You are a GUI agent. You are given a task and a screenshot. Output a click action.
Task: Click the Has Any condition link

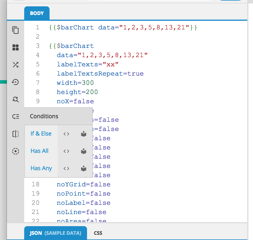tap(41, 168)
